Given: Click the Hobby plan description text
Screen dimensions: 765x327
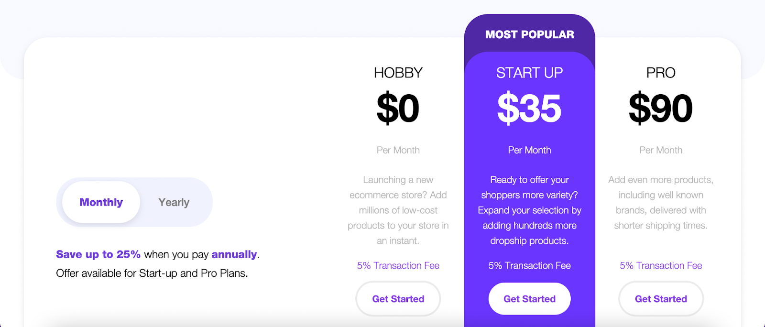Looking at the screenshot, I should tap(398, 210).
